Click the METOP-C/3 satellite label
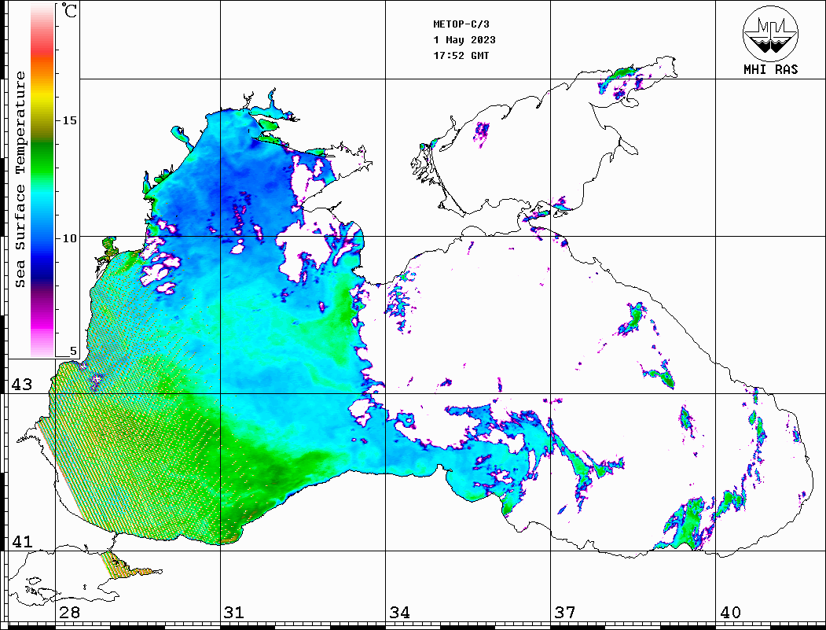 click(461, 24)
